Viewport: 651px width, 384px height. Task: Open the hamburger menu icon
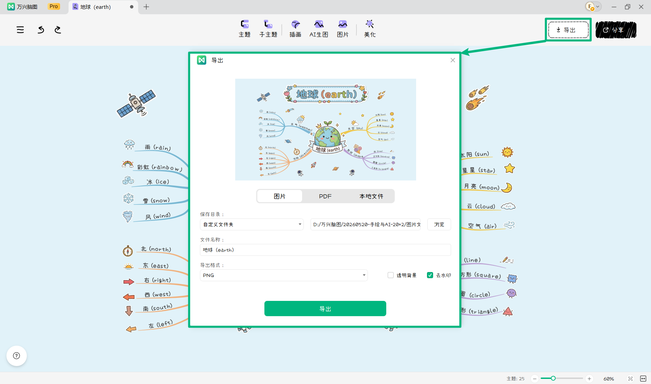[20, 30]
